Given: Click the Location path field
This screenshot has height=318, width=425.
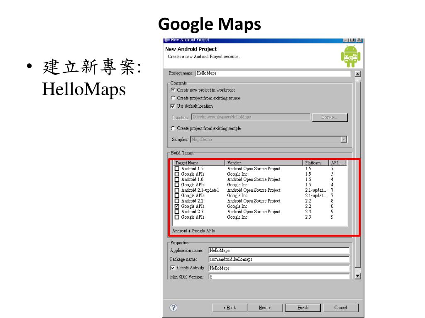Looking at the screenshot, I should (251, 117).
